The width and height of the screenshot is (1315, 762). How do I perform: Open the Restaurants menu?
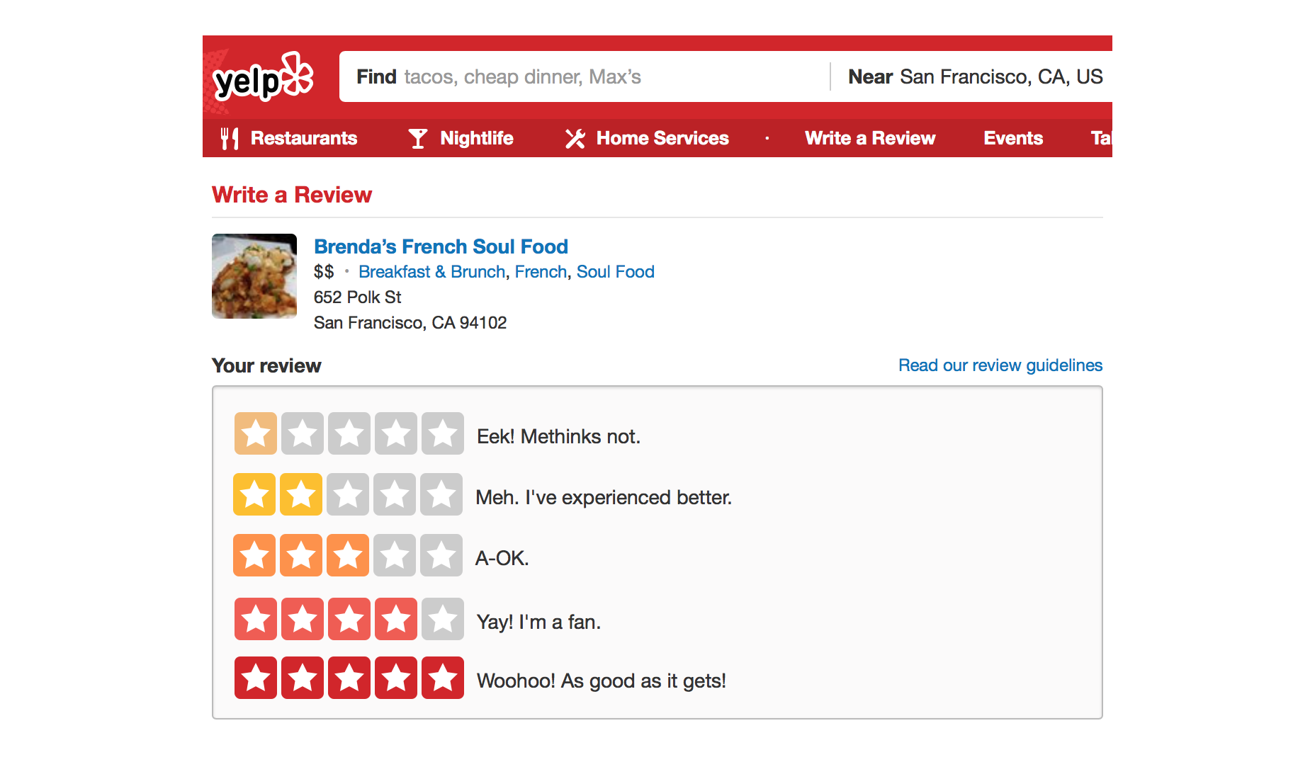(x=304, y=138)
